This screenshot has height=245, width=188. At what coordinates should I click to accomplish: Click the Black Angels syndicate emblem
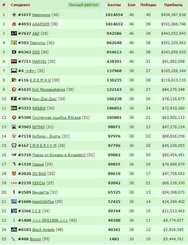click(x=14, y=230)
